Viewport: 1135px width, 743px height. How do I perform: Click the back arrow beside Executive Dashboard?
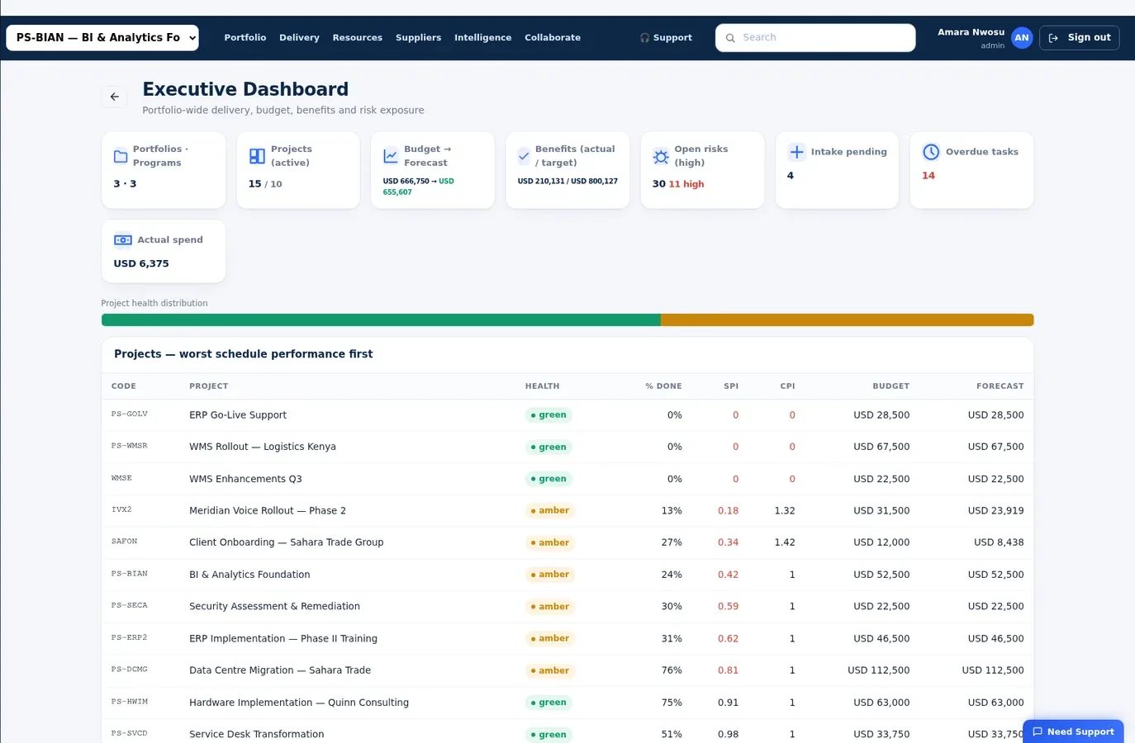[x=114, y=97]
